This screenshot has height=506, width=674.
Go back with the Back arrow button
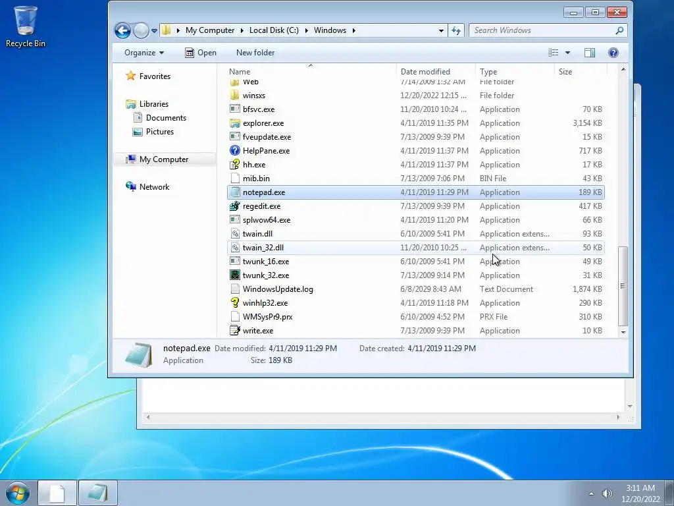[122, 30]
